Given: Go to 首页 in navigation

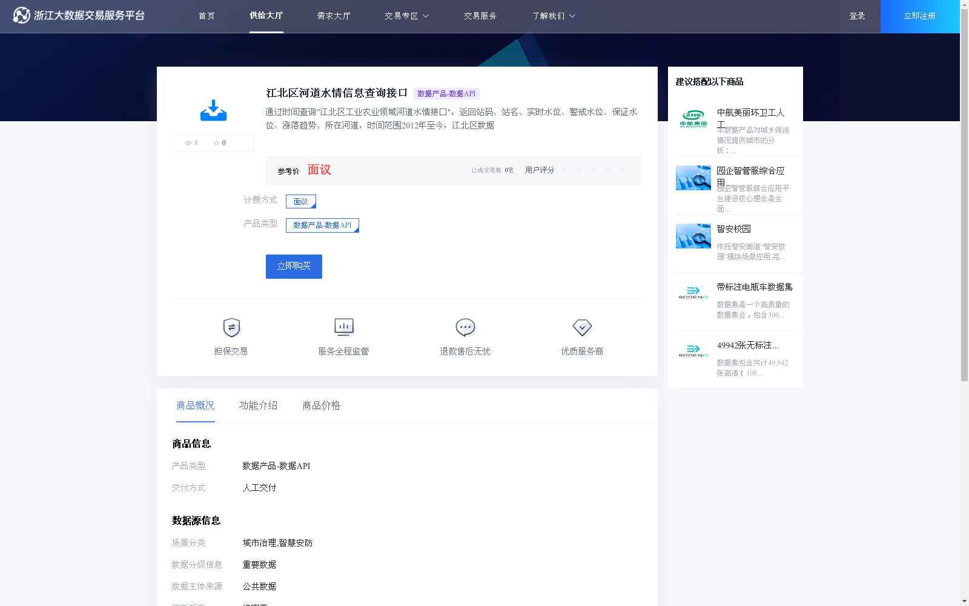Looking at the screenshot, I should point(207,16).
